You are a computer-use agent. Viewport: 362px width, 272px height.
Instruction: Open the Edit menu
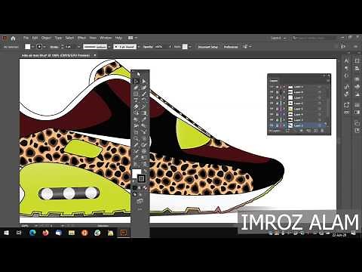[35, 38]
